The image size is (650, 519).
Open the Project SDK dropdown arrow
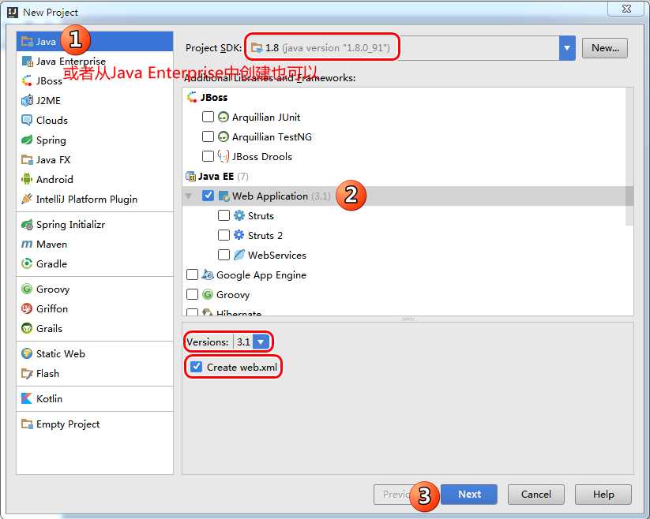coord(567,48)
